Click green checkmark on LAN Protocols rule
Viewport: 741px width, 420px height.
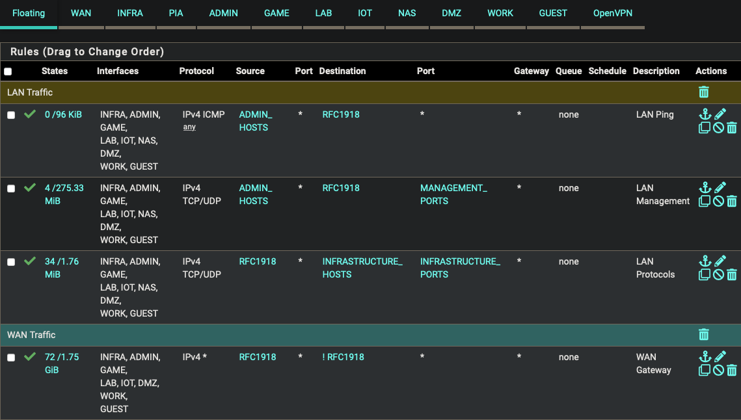click(x=29, y=261)
